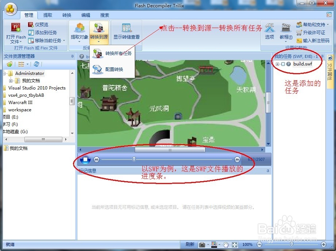The width and height of the screenshot is (336, 251).
Task: Expand the build.swf task node
Action: coord(277,64)
